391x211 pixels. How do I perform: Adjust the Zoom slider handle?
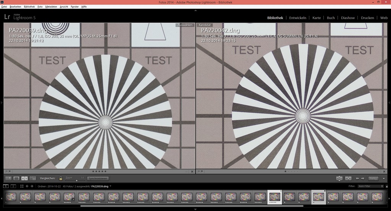click(77, 179)
